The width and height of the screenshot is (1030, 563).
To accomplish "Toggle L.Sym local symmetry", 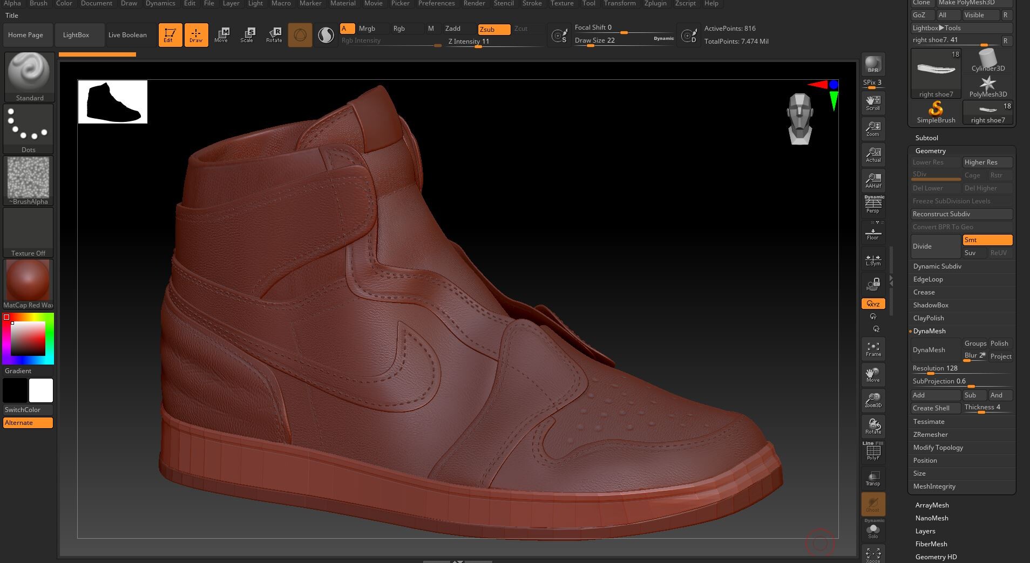I will [873, 259].
